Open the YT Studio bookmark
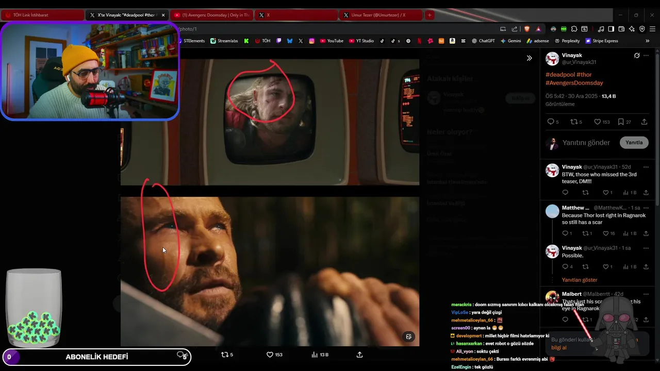 [x=361, y=41]
